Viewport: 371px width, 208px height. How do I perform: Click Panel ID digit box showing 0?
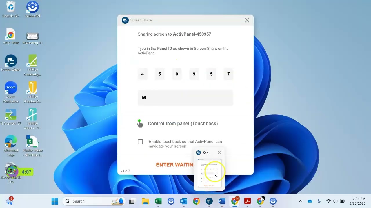[x=177, y=74]
